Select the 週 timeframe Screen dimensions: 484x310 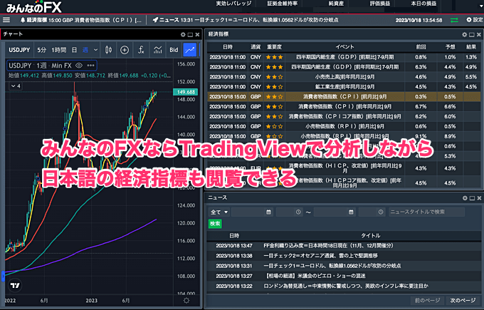(x=85, y=50)
